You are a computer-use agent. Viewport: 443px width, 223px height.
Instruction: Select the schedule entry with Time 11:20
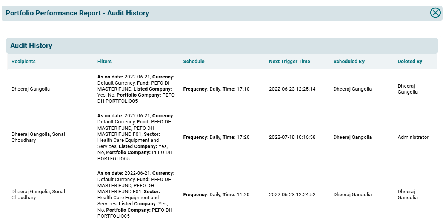[x=216, y=195]
